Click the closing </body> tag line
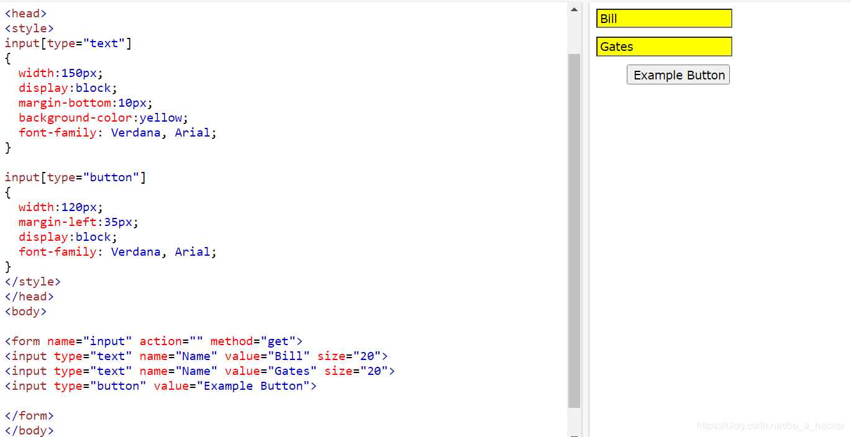 click(x=29, y=430)
